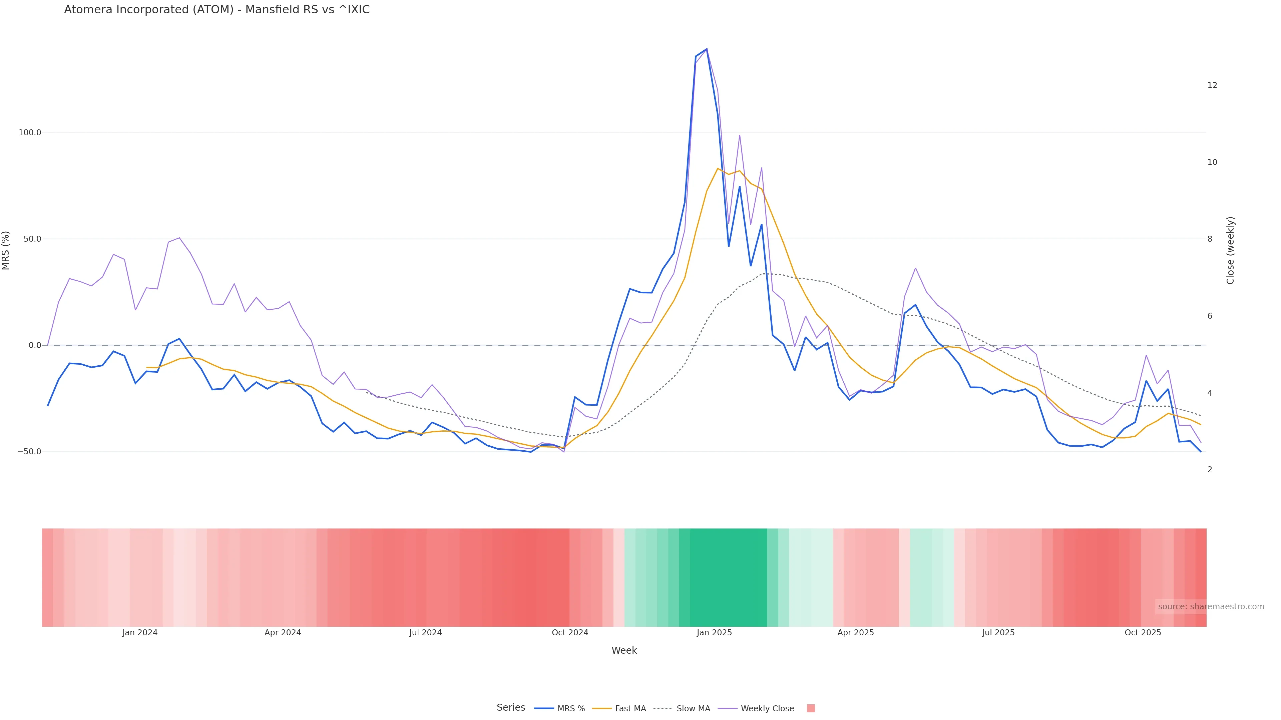Image resolution: width=1281 pixels, height=720 pixels.
Task: Click the pink legend color swatch
Action: coord(811,709)
